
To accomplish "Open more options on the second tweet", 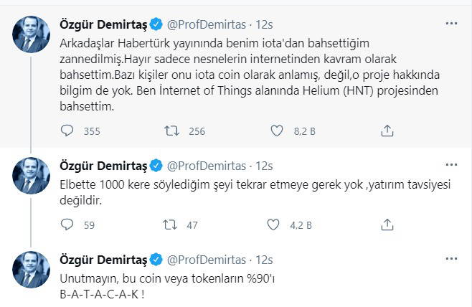I will tap(451, 166).
